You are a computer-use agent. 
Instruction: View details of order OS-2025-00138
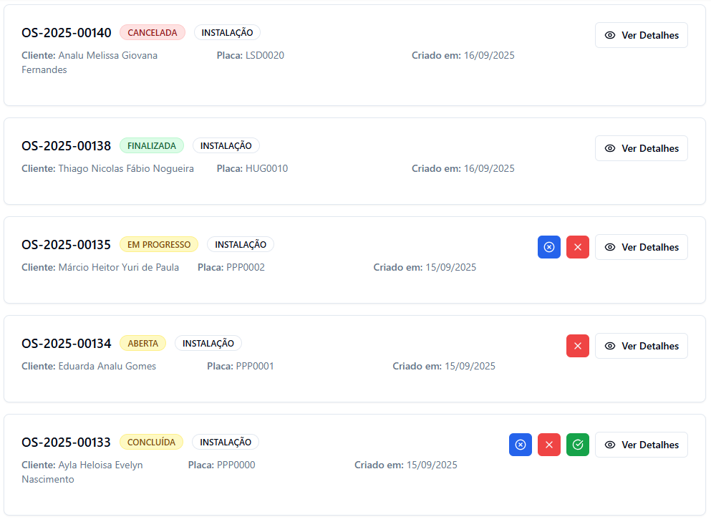tap(641, 148)
